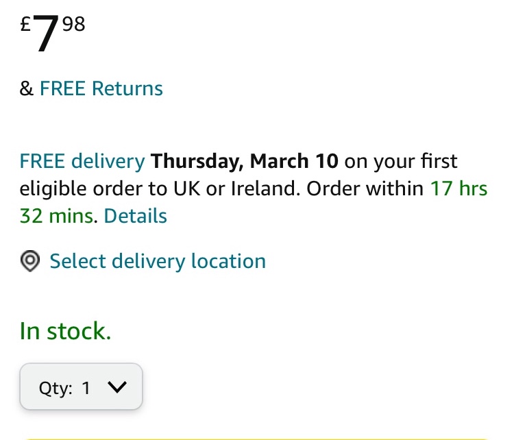Open the FREE Returns link
This screenshot has width=514, height=440.
[101, 88]
